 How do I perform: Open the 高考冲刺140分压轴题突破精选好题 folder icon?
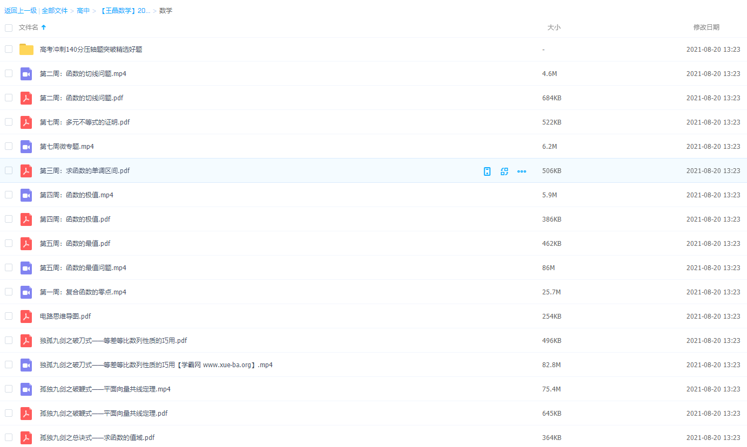tap(26, 50)
